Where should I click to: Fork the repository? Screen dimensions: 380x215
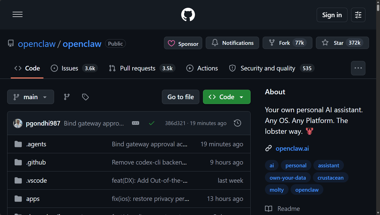[x=287, y=43]
